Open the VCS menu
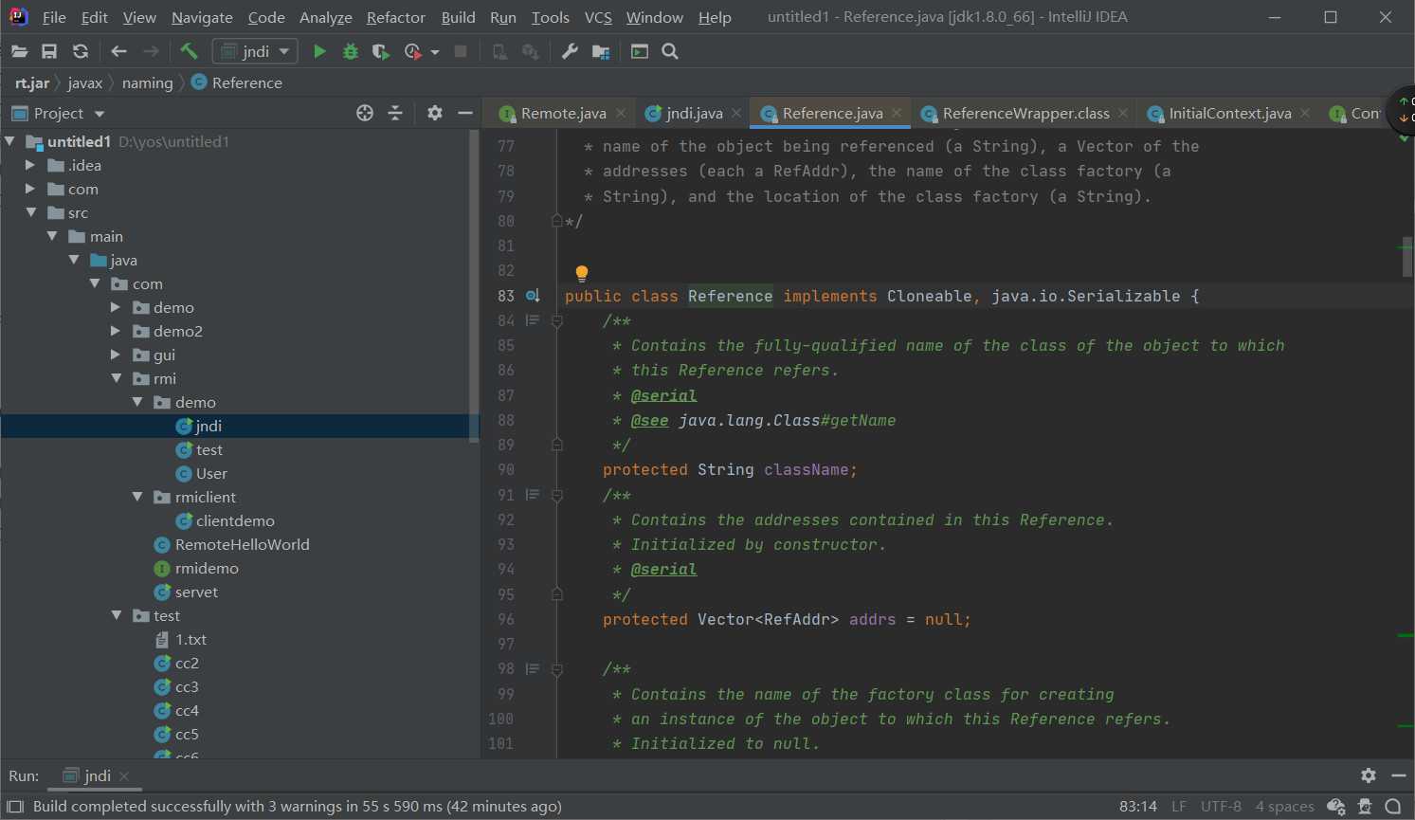Screen dimensions: 1415x820 pyautogui.click(x=598, y=17)
